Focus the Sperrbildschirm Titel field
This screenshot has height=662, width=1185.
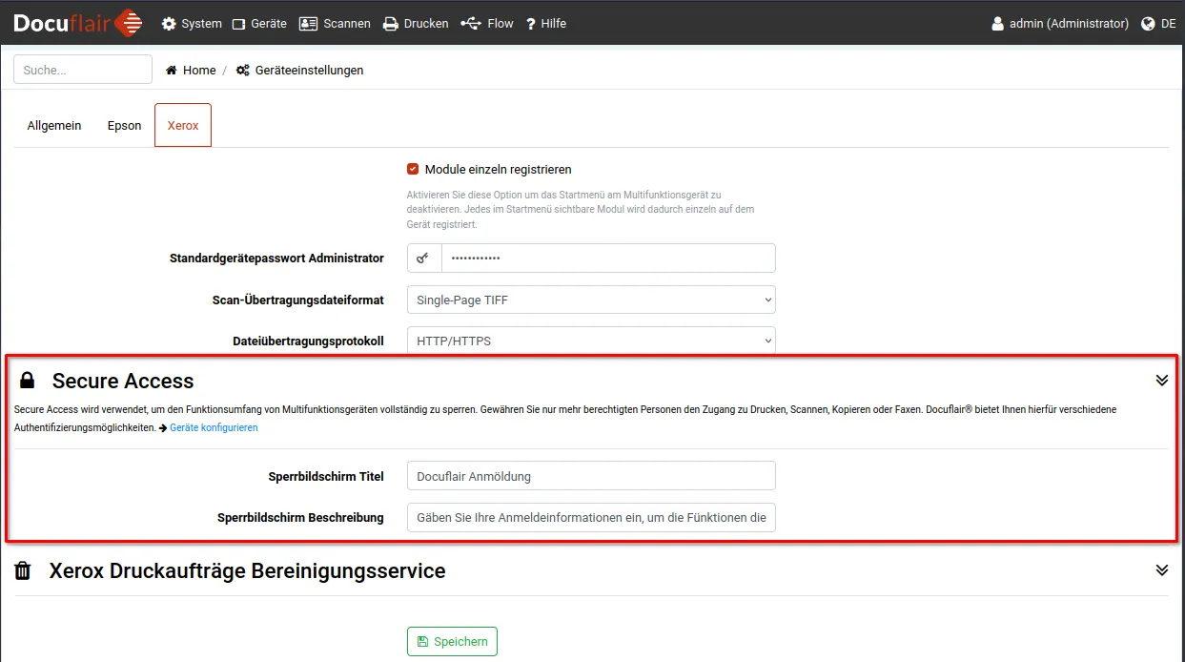coord(590,476)
